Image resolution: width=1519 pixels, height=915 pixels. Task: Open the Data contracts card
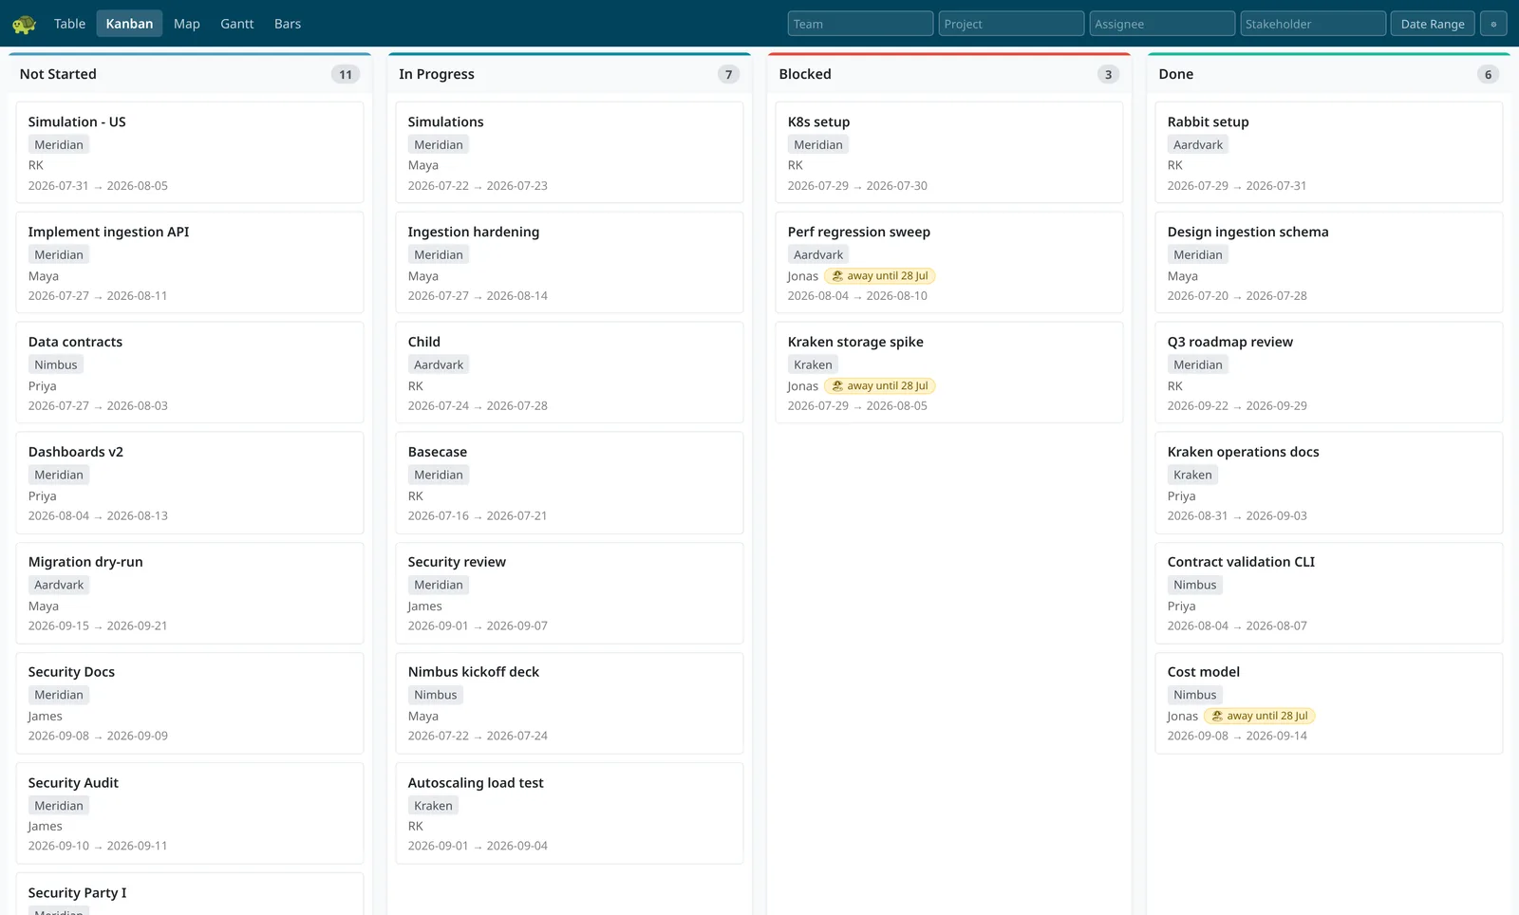[x=190, y=373]
